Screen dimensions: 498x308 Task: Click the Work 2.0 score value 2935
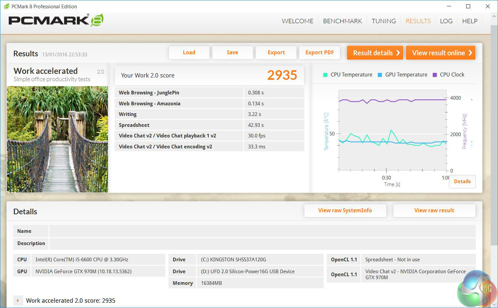pos(282,75)
